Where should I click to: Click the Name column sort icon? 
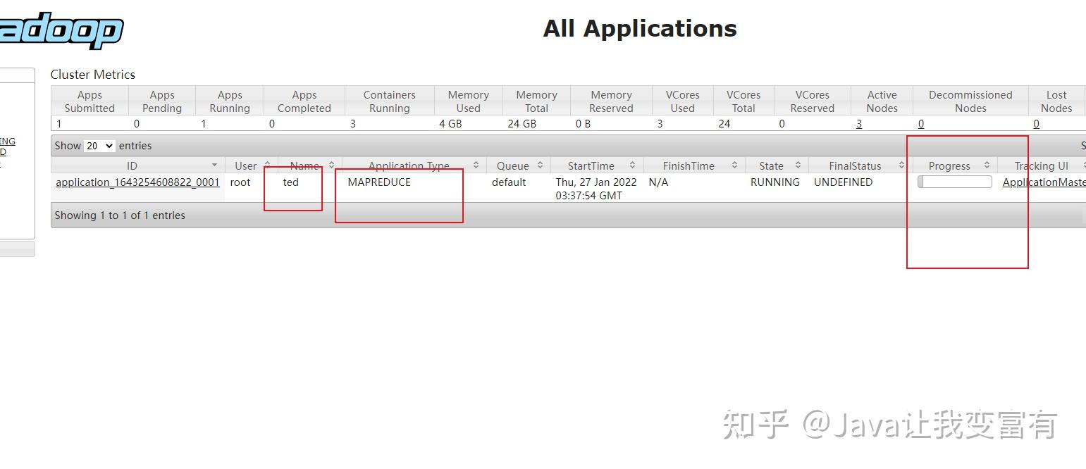331,165
